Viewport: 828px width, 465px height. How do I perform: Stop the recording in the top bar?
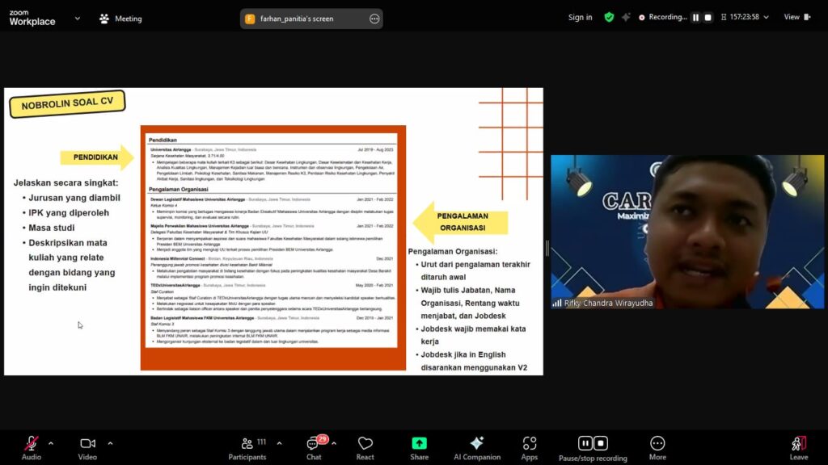coord(708,17)
